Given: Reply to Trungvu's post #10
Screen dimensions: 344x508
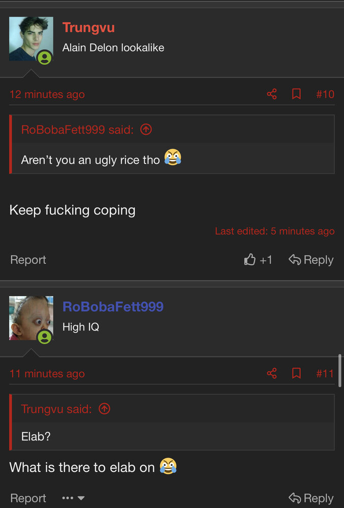Looking at the screenshot, I should pyautogui.click(x=311, y=260).
